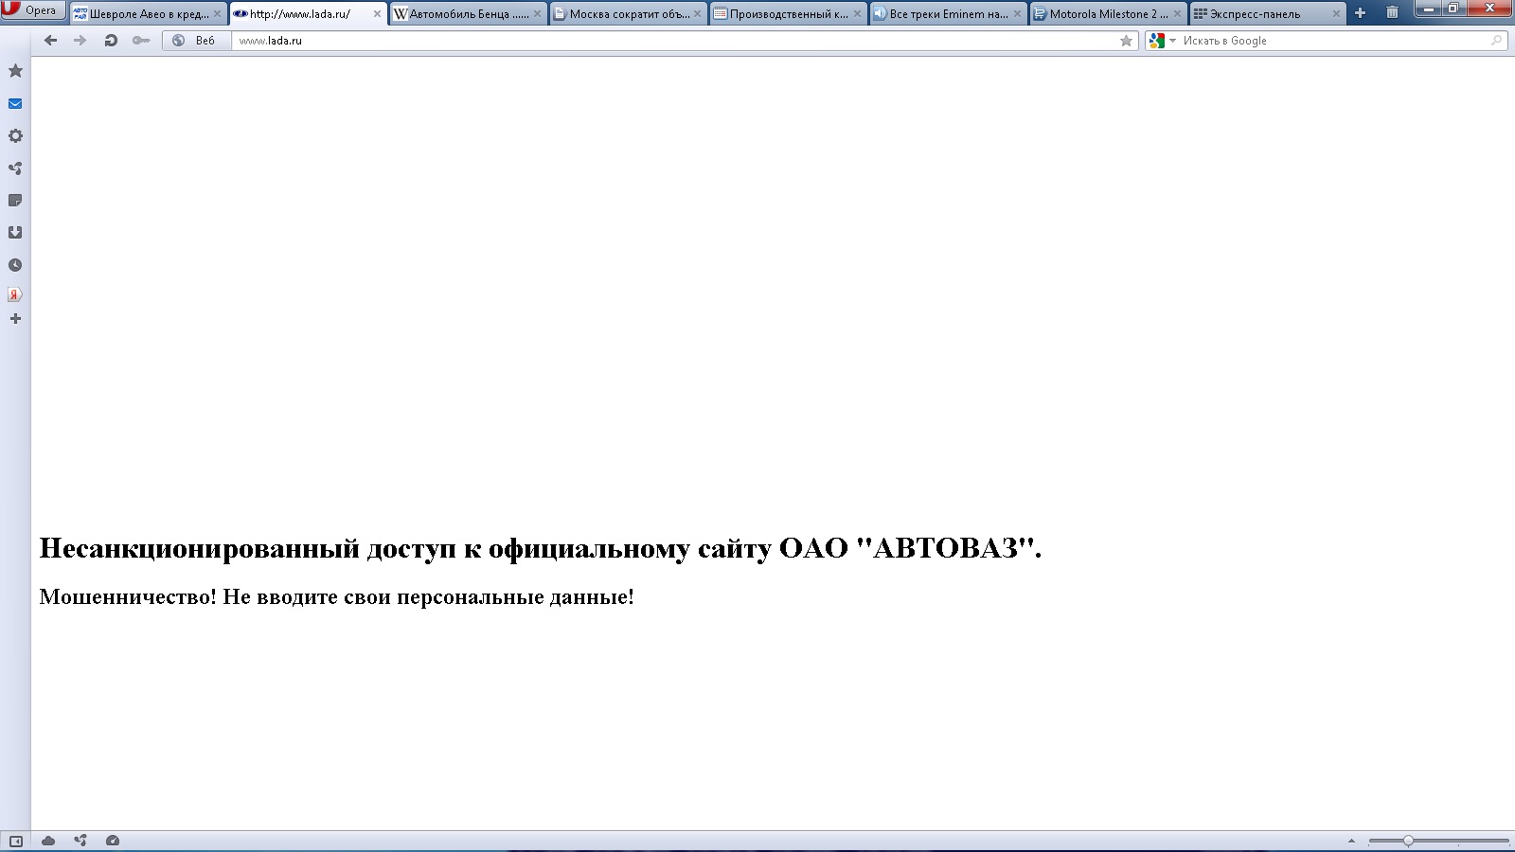Open a new tab with the plus button
This screenshot has height=852, width=1515.
pos(1361,13)
